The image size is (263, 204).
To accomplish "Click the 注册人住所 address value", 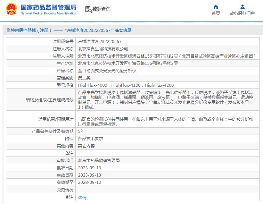I will pos(167,56).
